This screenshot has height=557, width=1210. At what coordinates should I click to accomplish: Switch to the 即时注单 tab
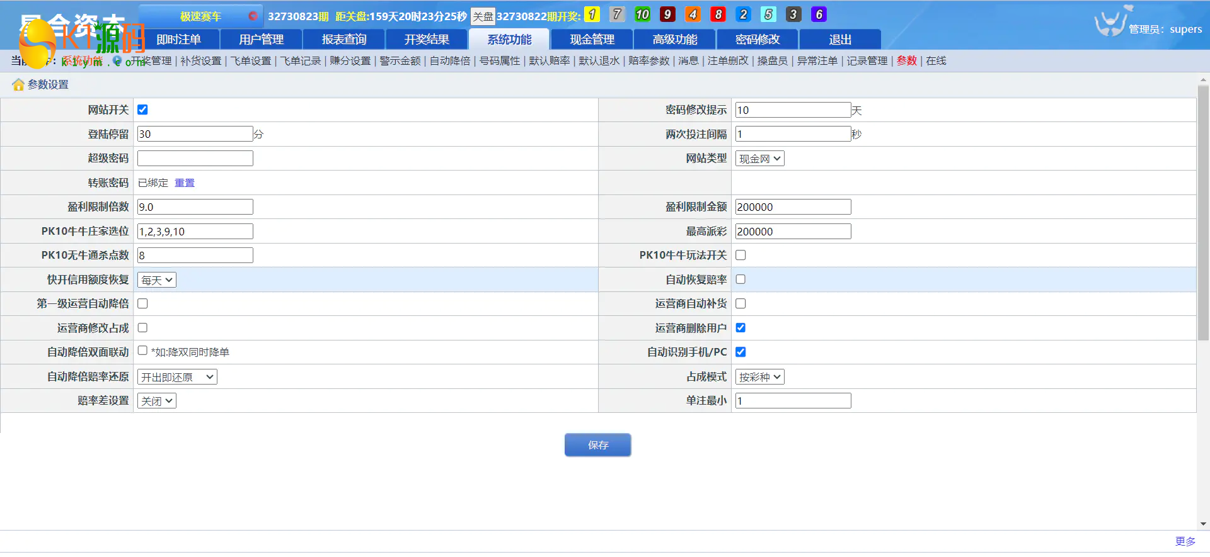tap(179, 39)
